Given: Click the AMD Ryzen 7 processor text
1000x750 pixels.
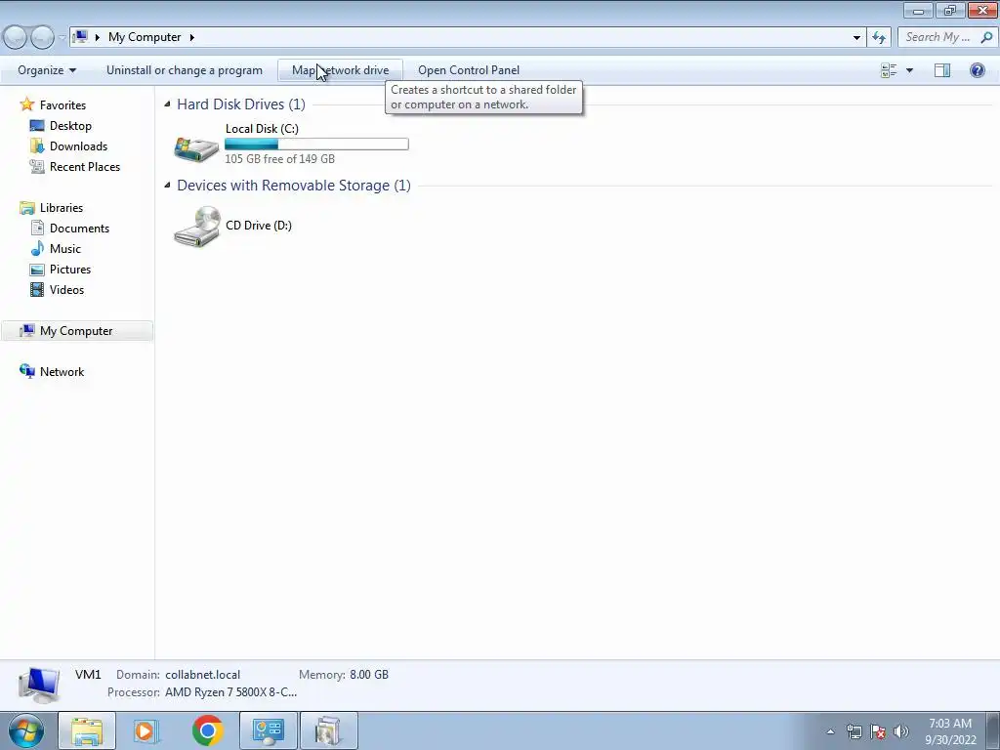Looking at the screenshot, I should (230, 692).
